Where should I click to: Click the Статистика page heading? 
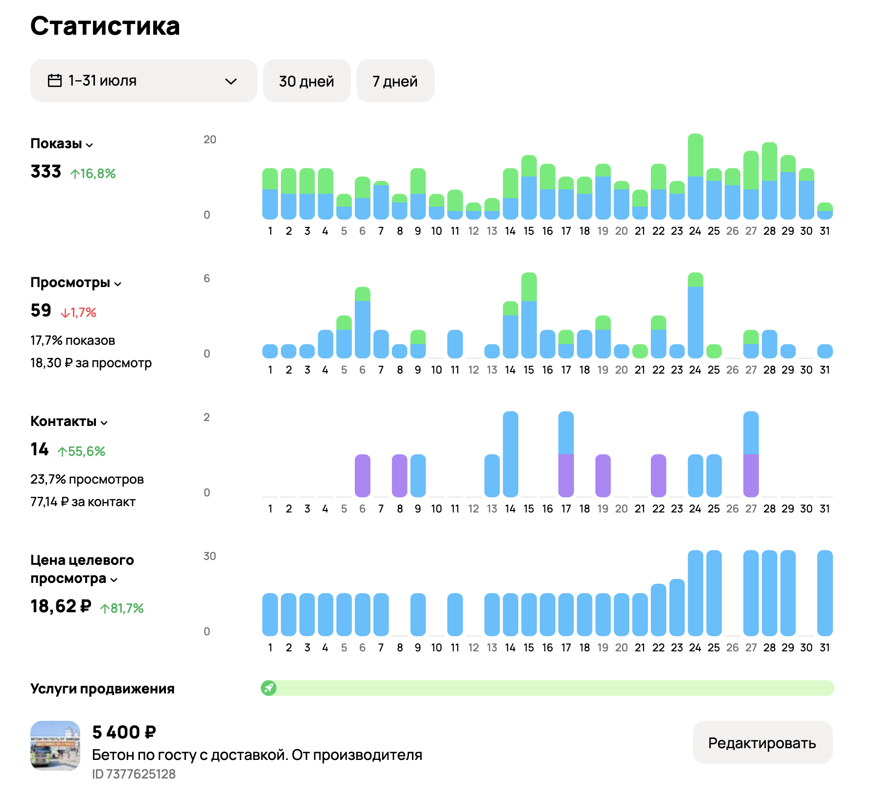105,25
